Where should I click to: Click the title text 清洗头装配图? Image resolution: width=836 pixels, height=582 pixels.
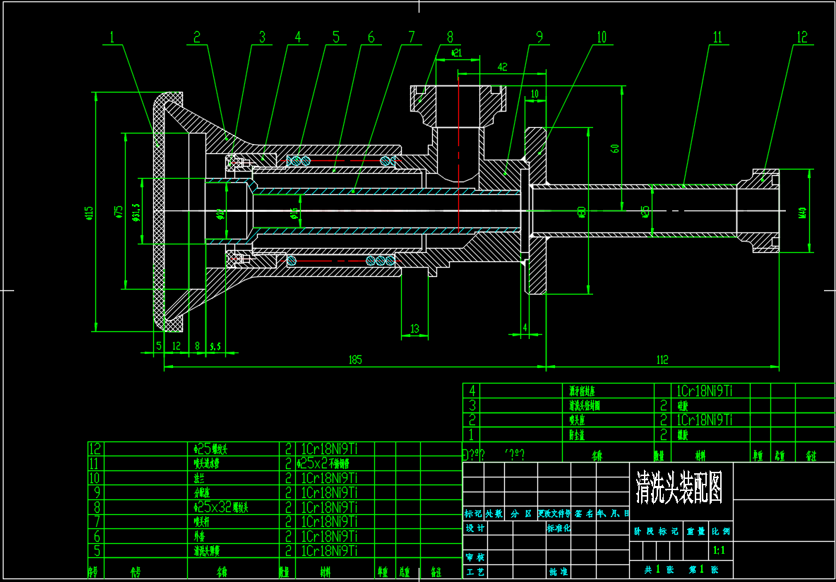(x=679, y=487)
